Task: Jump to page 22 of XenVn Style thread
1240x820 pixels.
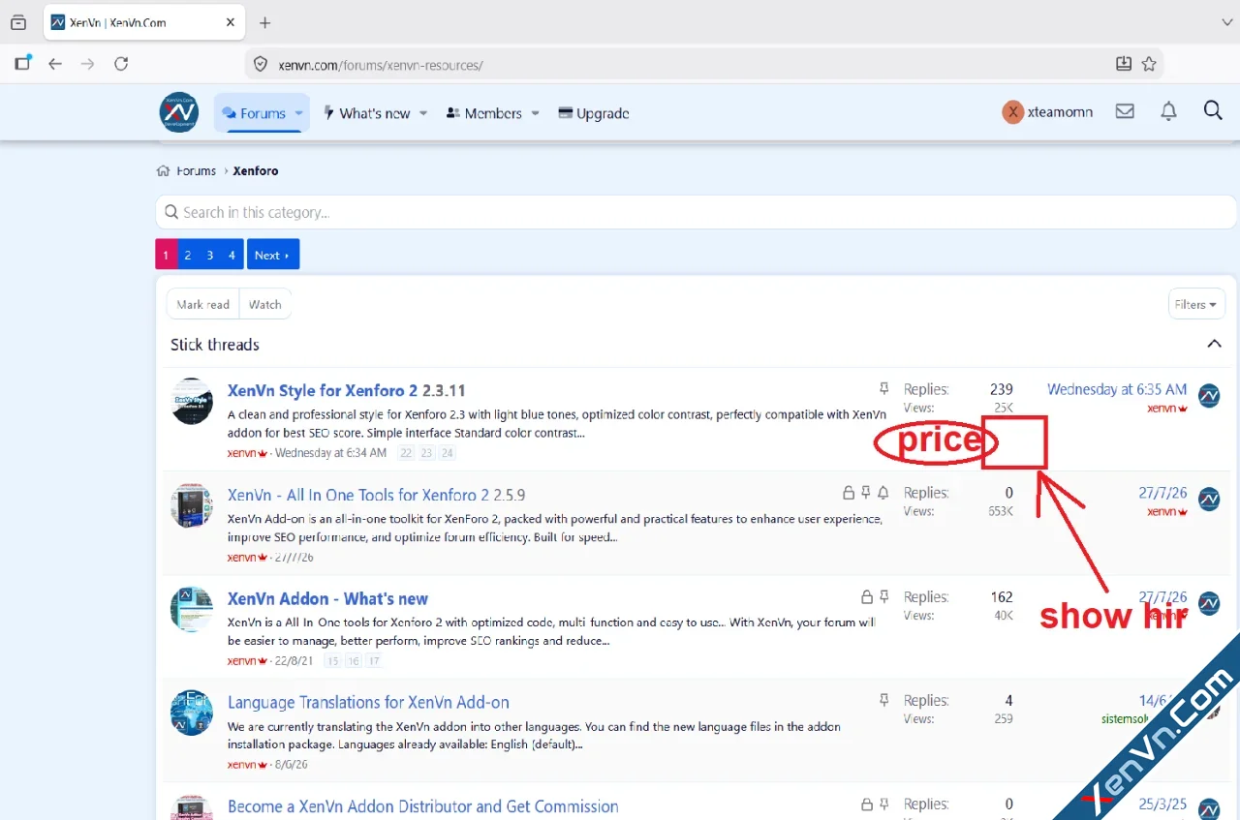Action: pyautogui.click(x=407, y=453)
